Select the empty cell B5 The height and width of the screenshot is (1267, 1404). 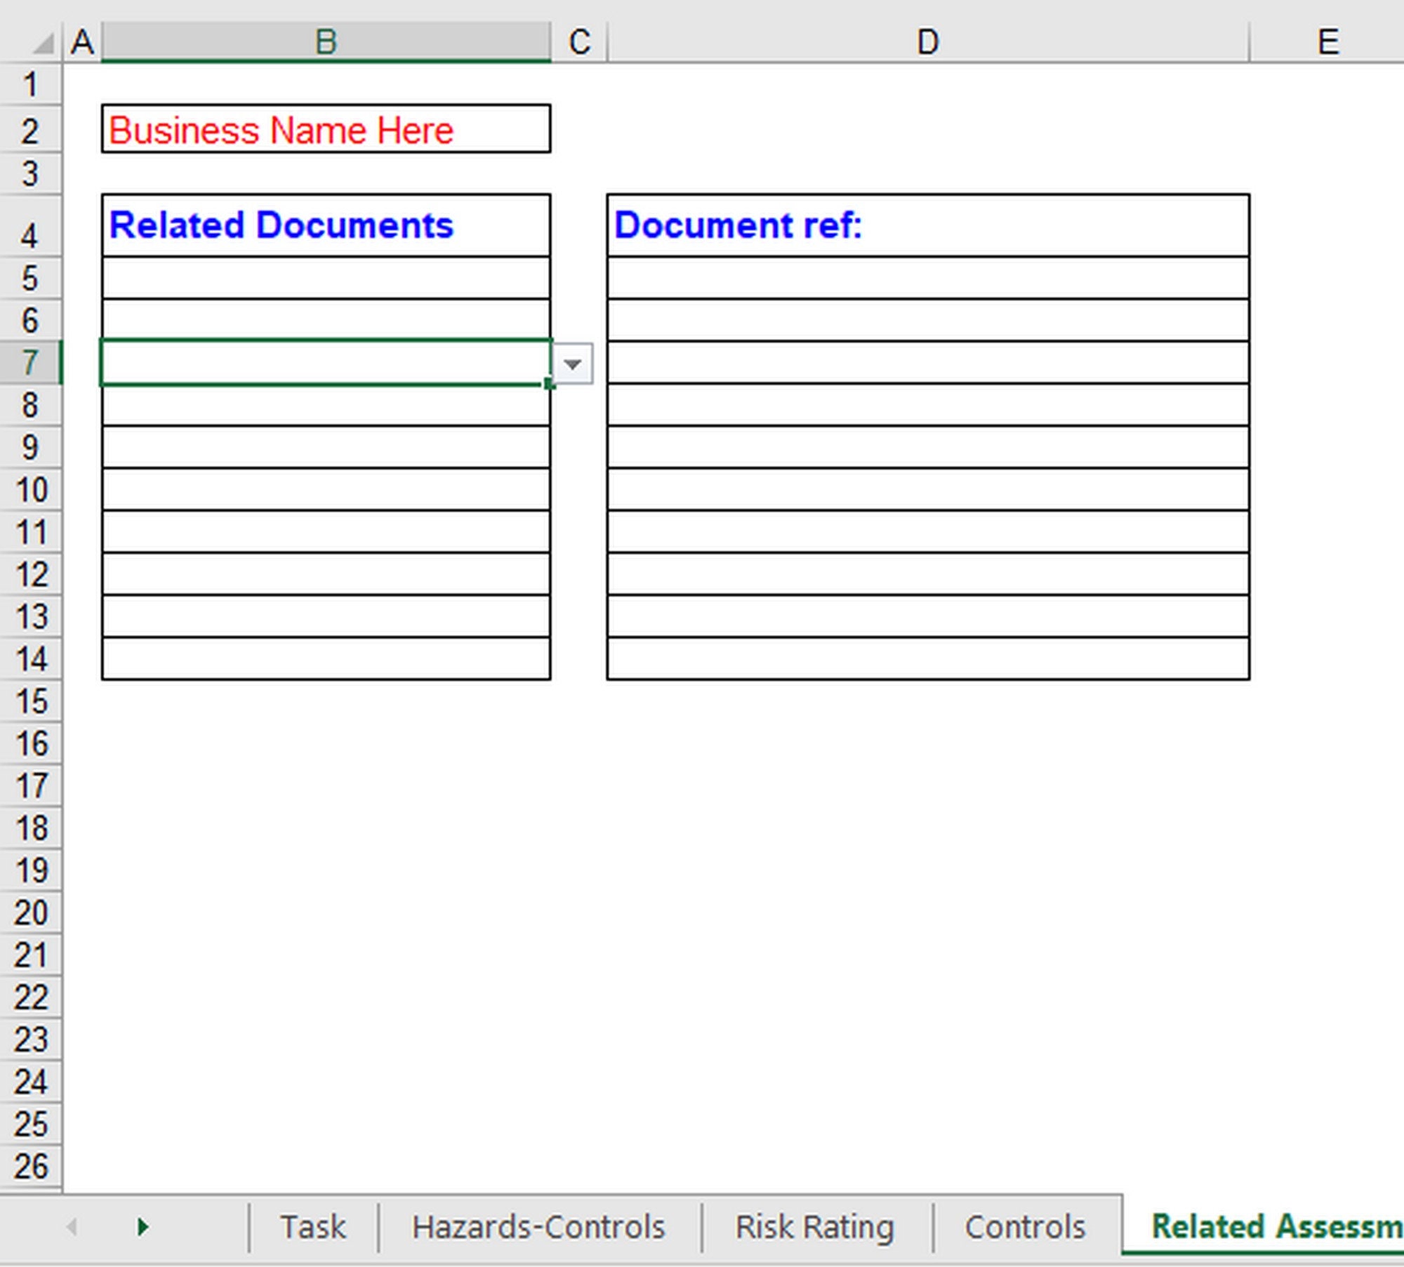point(323,279)
